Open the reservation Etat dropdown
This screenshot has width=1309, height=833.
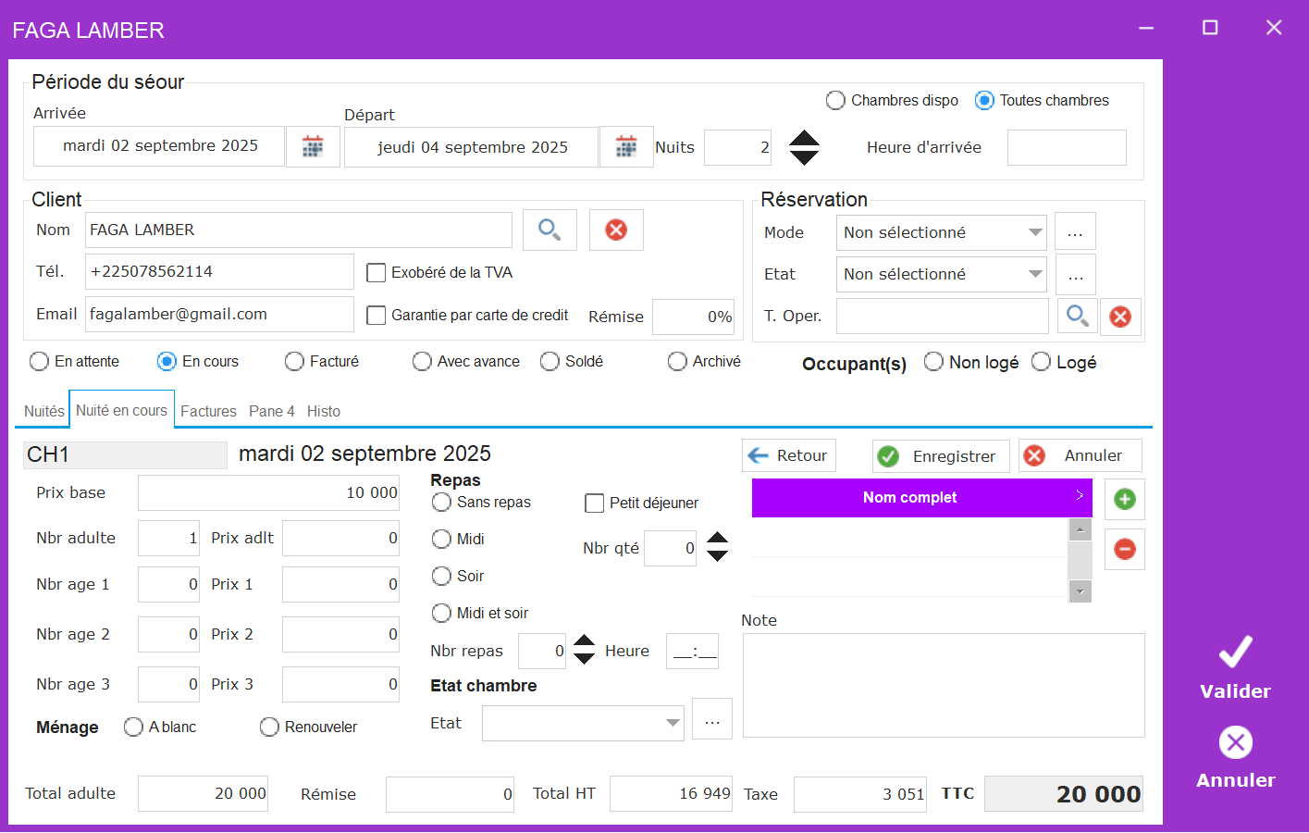click(1035, 274)
